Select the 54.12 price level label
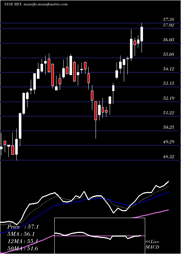The height and width of the screenshot is (254, 181). (168, 69)
